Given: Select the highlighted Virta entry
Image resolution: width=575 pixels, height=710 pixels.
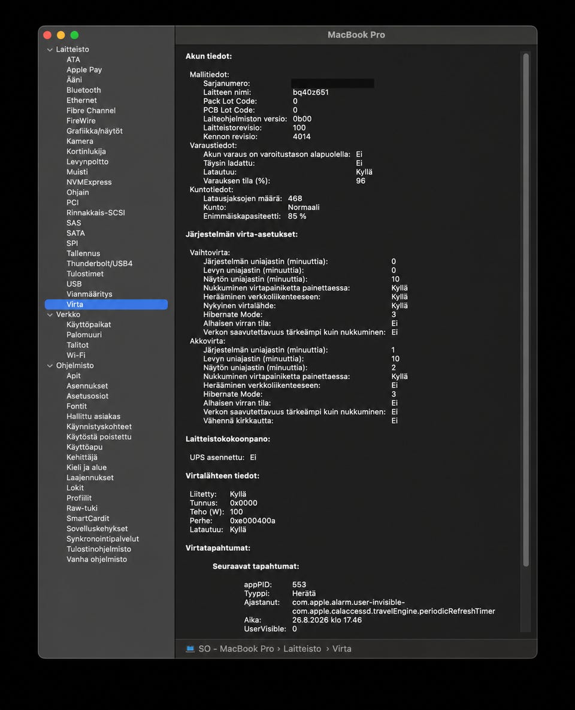Looking at the screenshot, I should (x=106, y=304).
